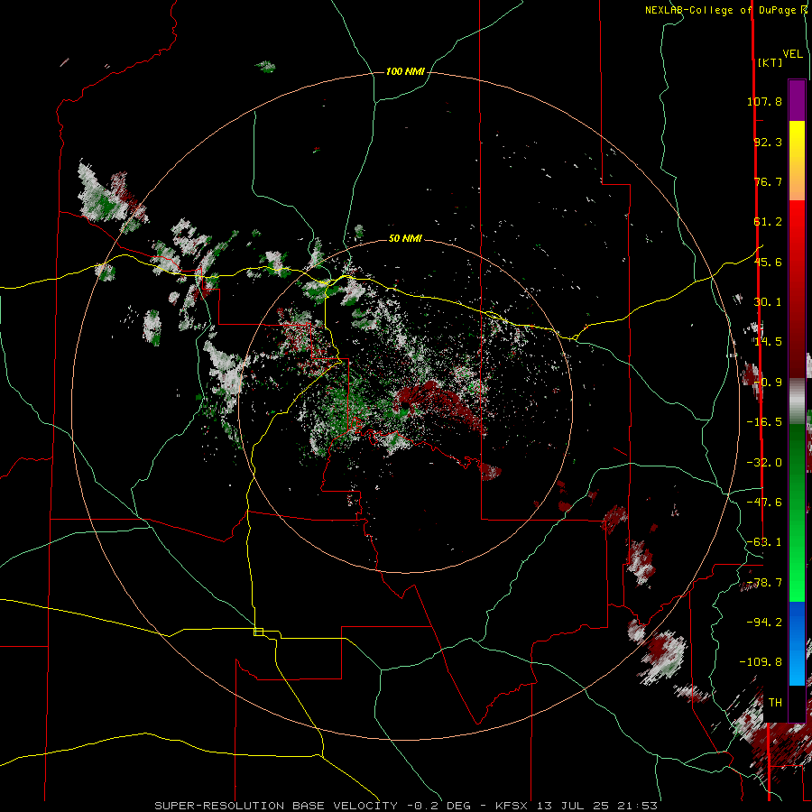Click the [KT] units label

tap(770, 62)
